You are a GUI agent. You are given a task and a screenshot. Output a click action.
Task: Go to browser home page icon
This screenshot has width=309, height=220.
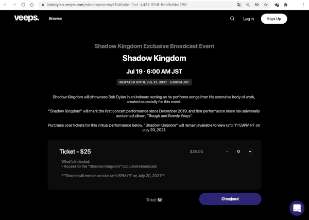(x=32, y=5)
